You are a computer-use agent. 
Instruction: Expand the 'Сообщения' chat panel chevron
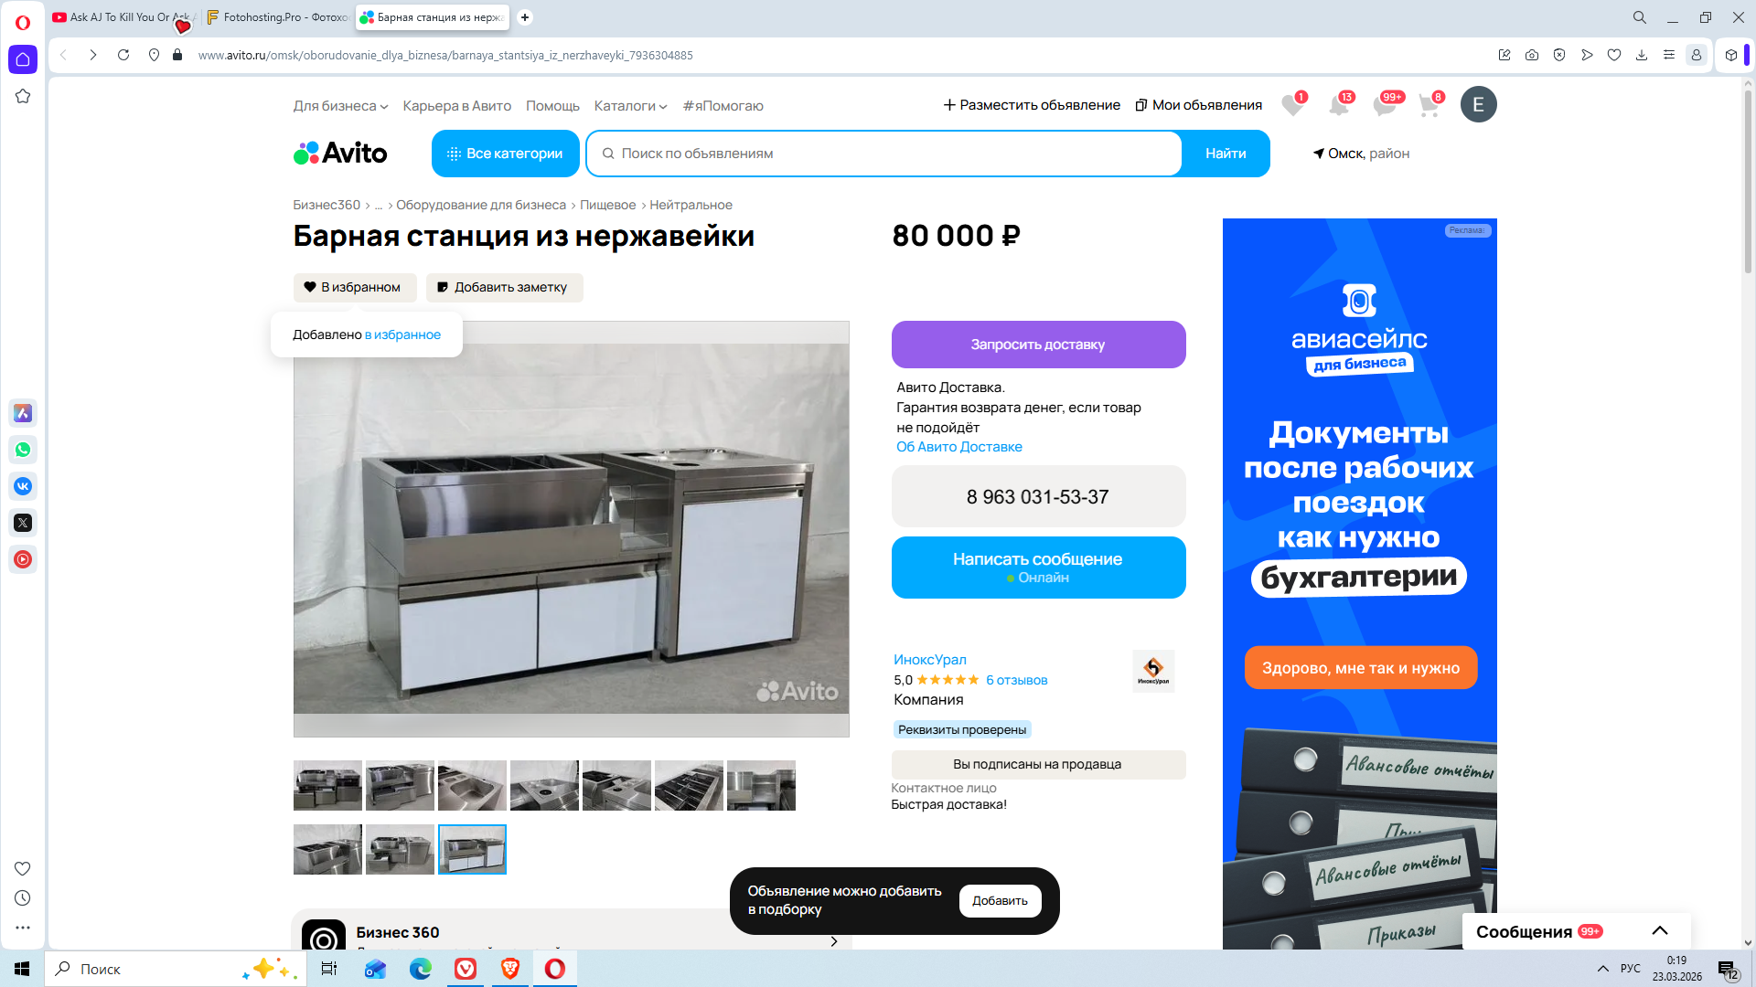[x=1659, y=931]
